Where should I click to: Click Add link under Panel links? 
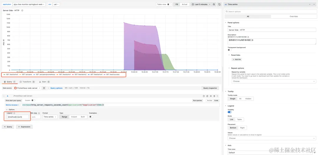237,60
